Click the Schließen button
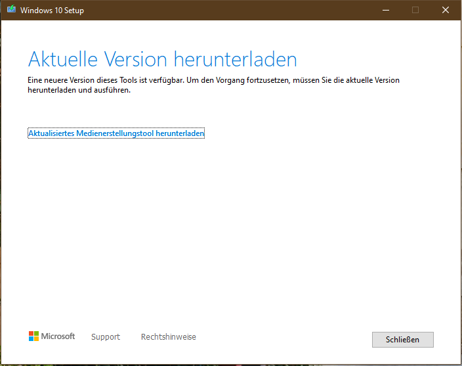This screenshot has height=366, width=462. tap(402, 340)
